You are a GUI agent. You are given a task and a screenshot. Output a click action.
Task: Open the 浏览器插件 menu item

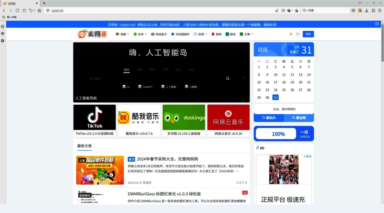(x=180, y=34)
